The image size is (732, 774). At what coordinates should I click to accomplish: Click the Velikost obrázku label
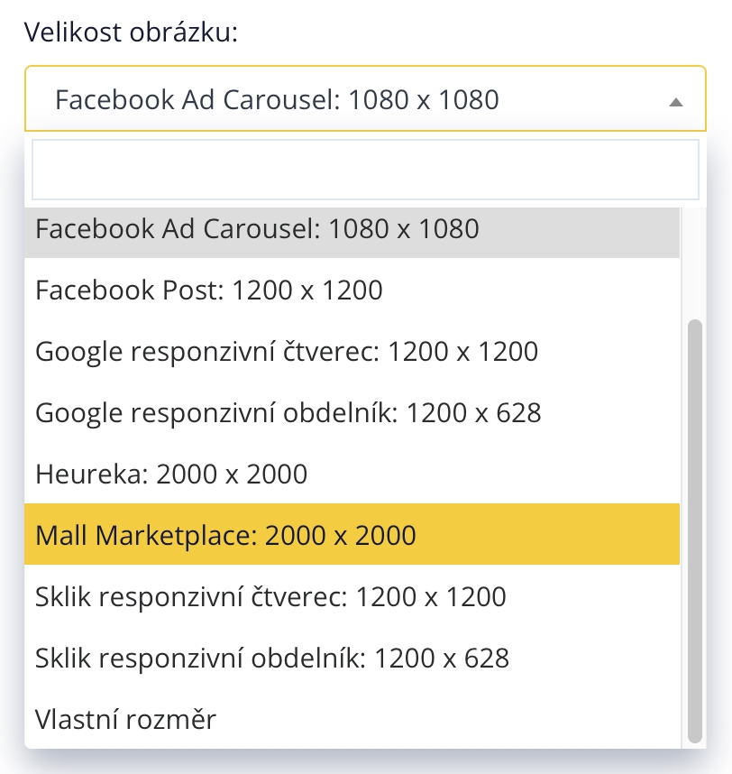pyautogui.click(x=131, y=32)
